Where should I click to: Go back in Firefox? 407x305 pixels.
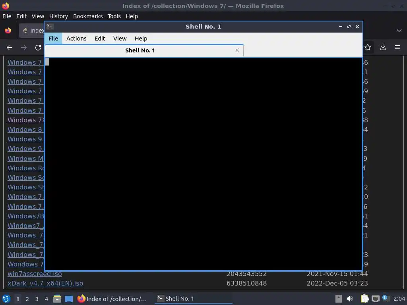pos(10,48)
